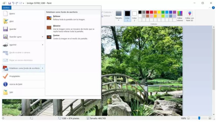
Task: Pick the red palette swatch
Action: point(151,12)
